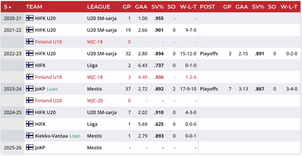Screen dimensions: 302x156
Task: Open the Kiekko-Vantaa team link
Action: (51, 136)
